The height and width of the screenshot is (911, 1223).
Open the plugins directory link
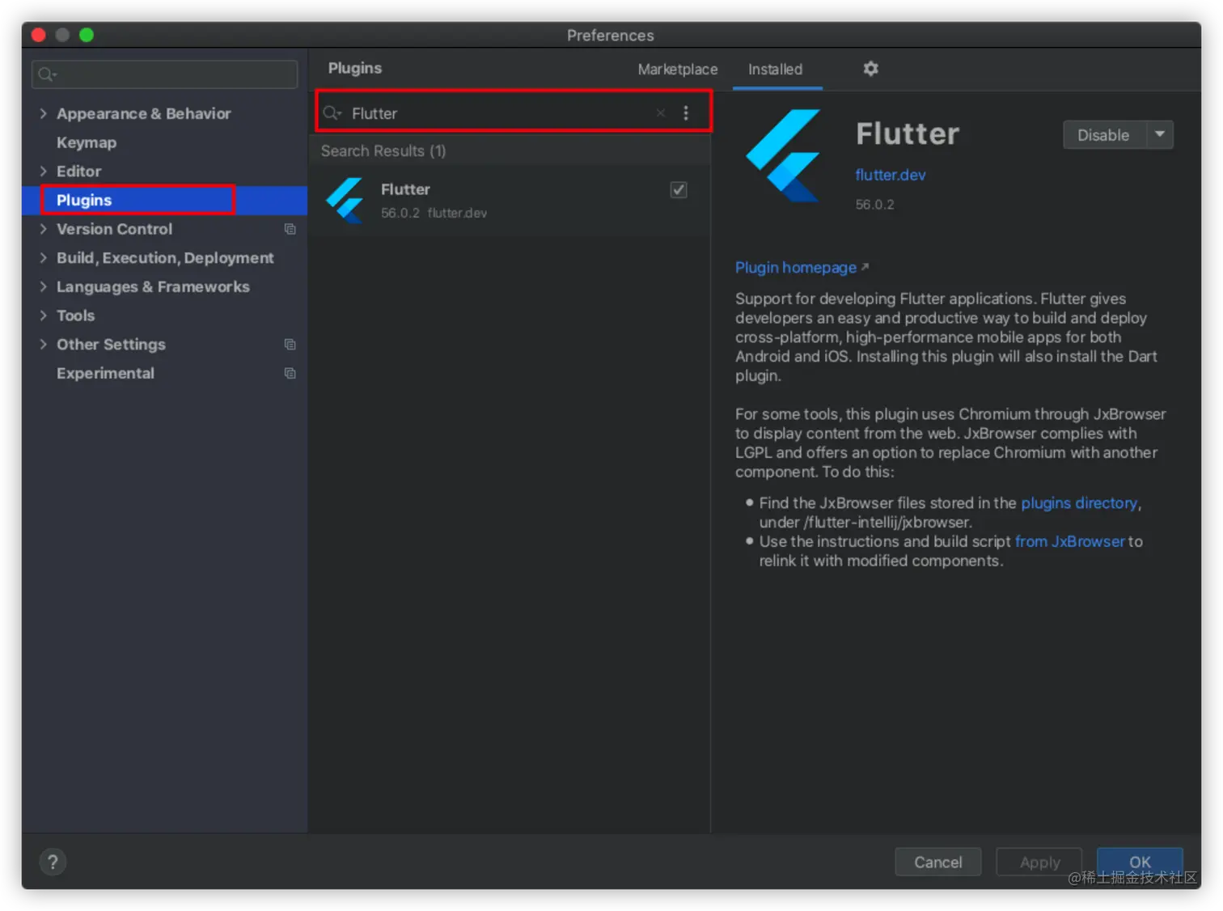1079,503
